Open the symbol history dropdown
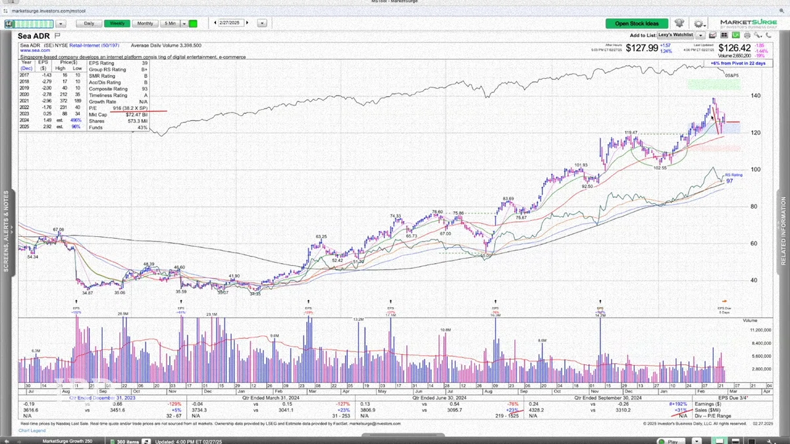790x444 pixels. [x=61, y=23]
